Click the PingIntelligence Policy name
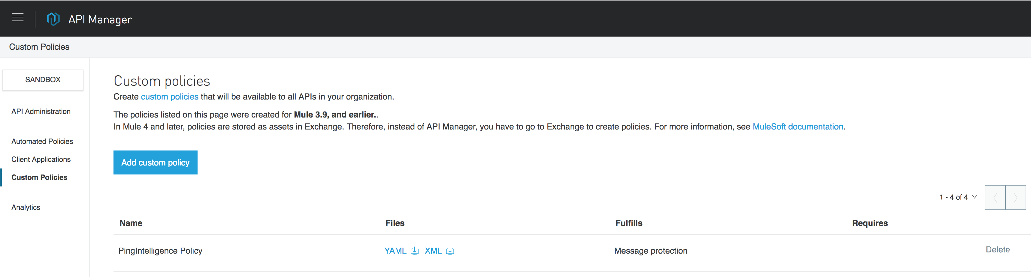The height and width of the screenshot is (277, 1031). [160, 251]
